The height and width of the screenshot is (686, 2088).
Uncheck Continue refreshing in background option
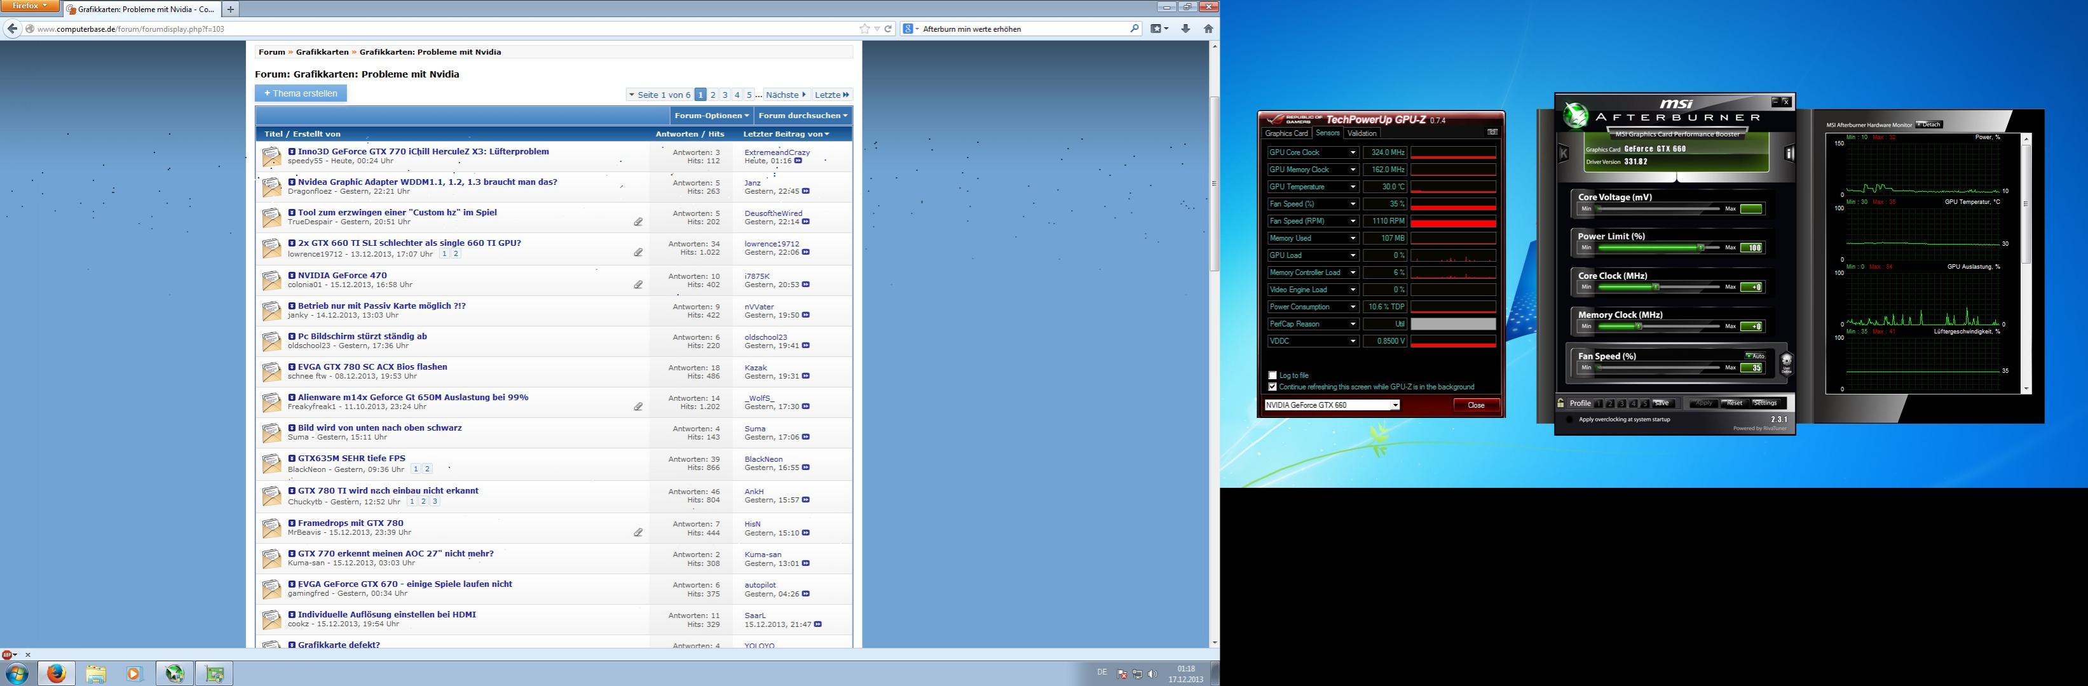pyautogui.click(x=1273, y=386)
